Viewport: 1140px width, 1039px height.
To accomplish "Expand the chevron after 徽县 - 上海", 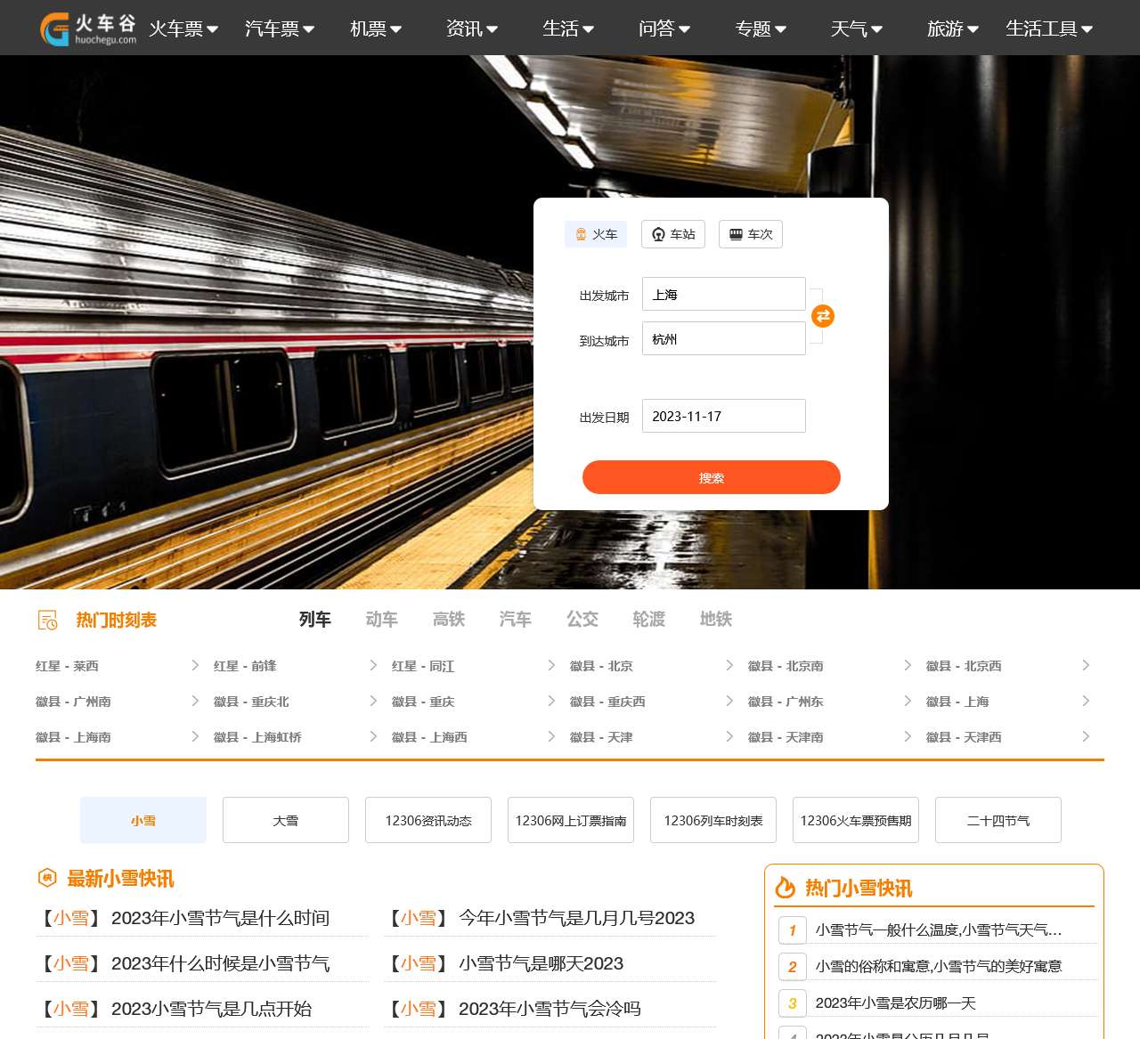I will coord(1086,701).
